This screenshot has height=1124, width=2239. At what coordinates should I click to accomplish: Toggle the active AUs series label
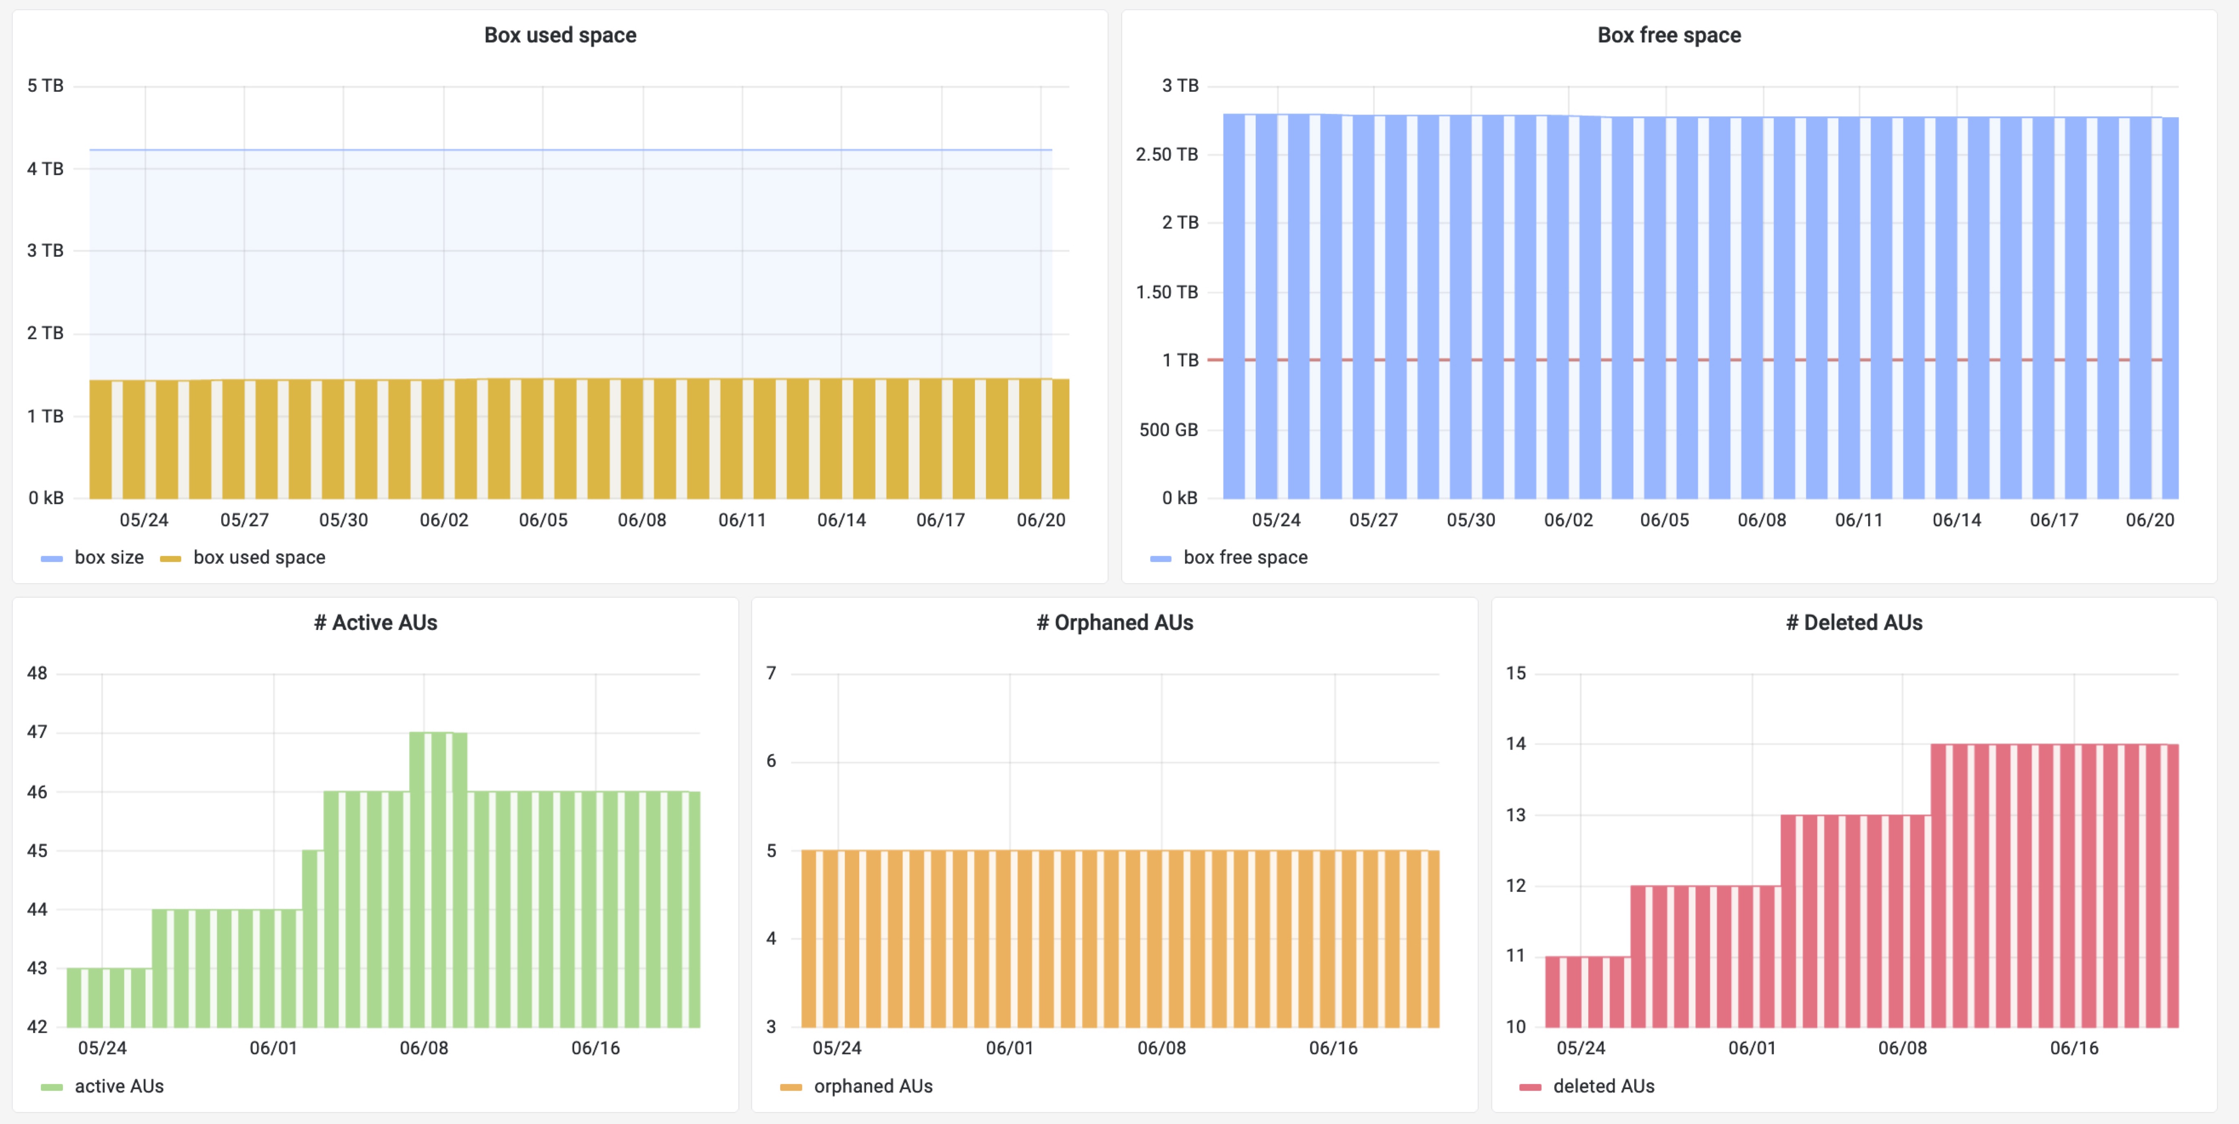pyautogui.click(x=119, y=1086)
